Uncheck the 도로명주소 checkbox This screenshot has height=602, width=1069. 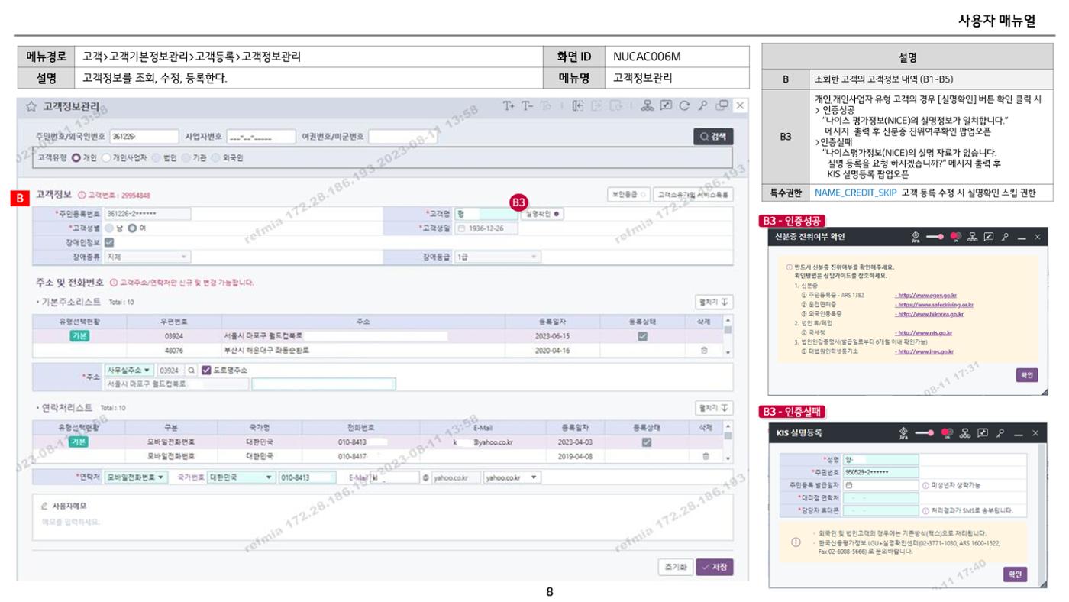pyautogui.click(x=206, y=370)
